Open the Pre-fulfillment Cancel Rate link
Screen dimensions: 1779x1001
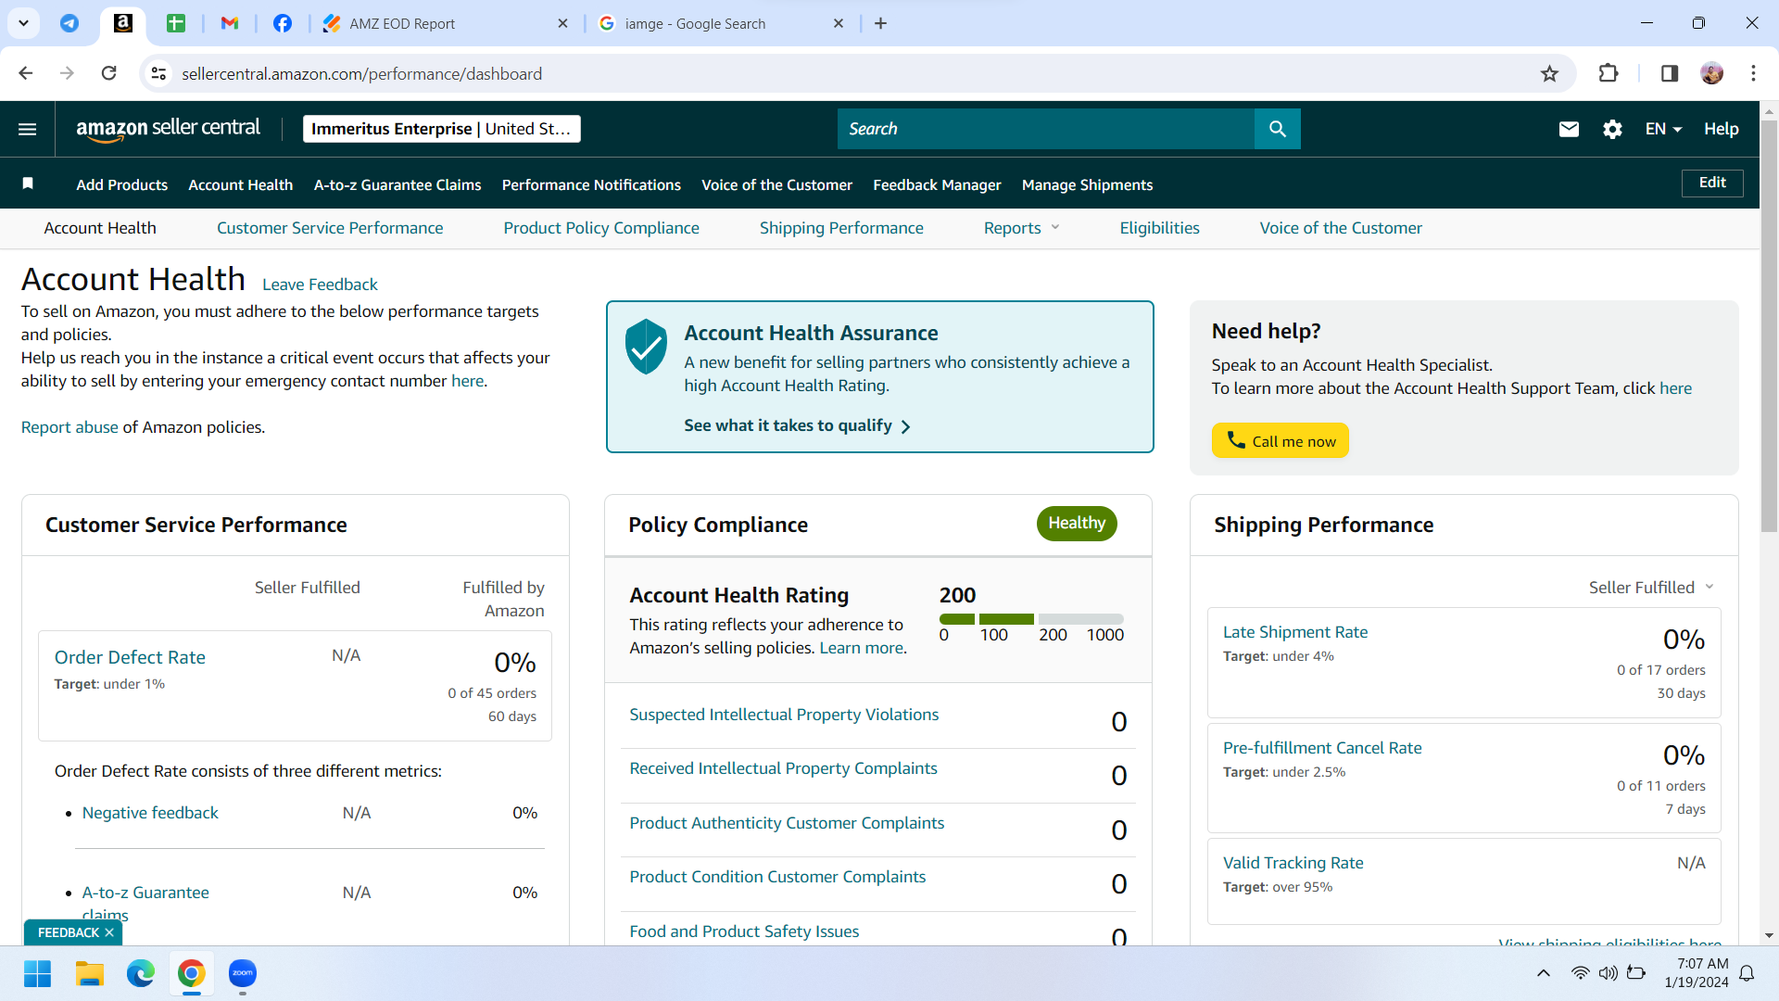(x=1322, y=748)
